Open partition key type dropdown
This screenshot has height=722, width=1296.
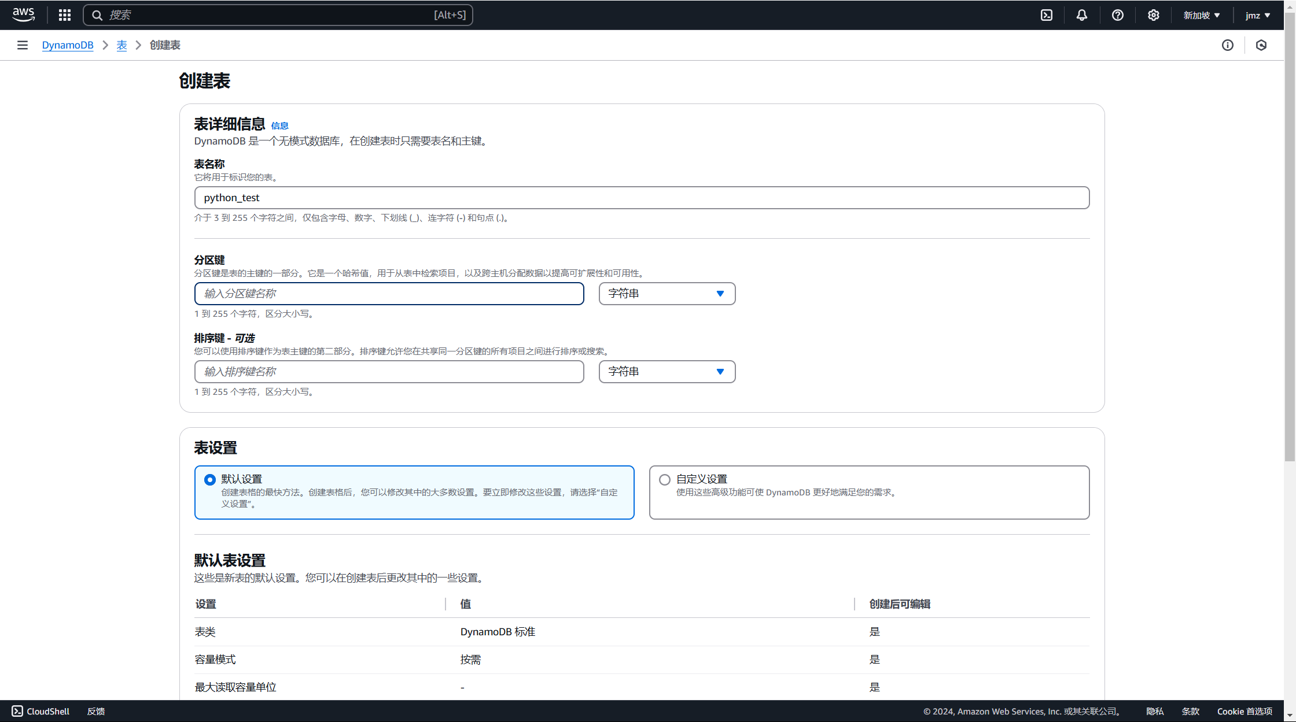667,294
